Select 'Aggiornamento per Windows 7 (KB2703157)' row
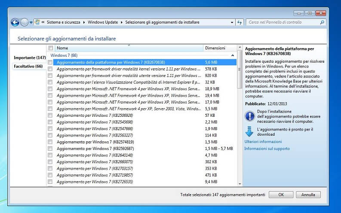341x213 pixels. [141, 168]
